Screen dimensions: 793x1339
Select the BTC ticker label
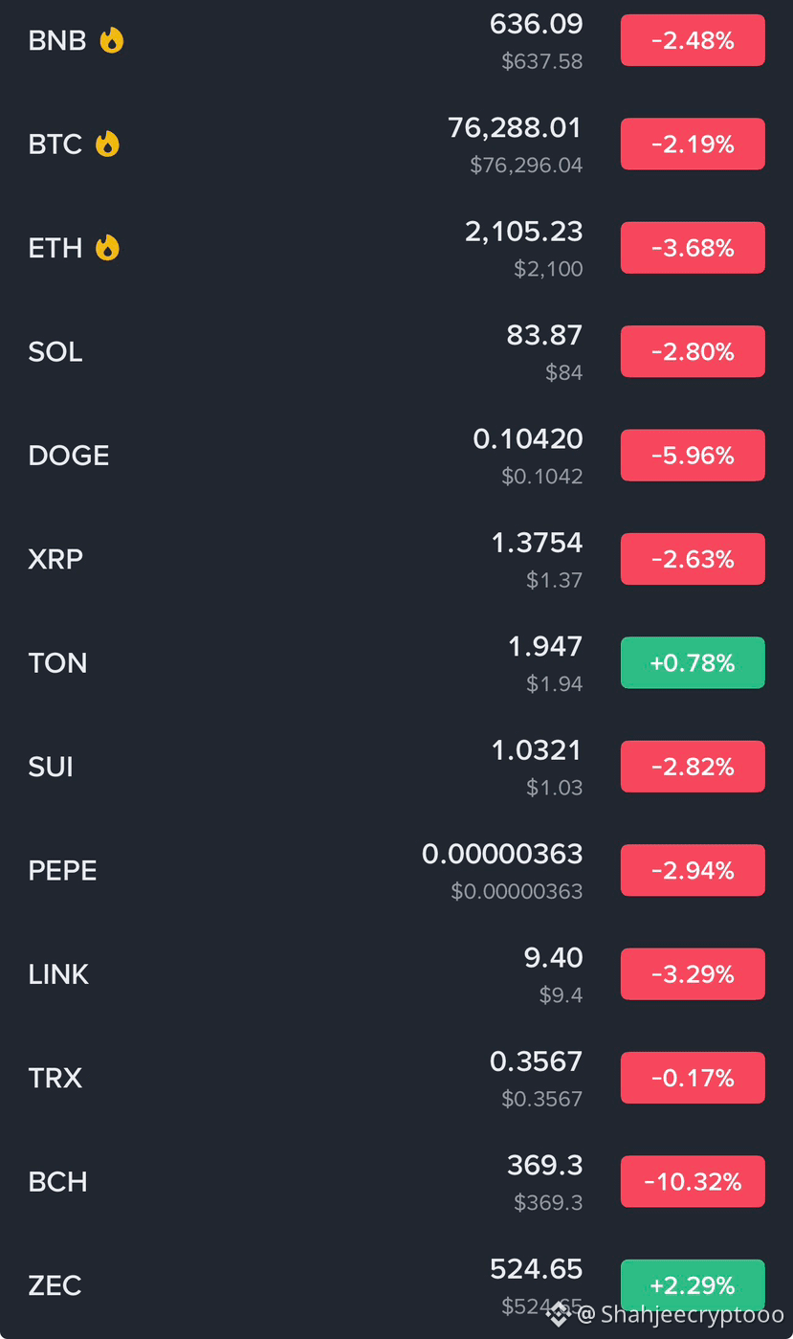click(x=55, y=144)
